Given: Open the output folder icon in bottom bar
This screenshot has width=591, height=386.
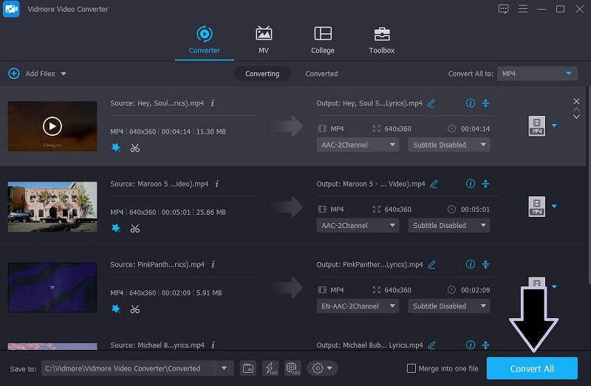Looking at the screenshot, I should [248, 368].
